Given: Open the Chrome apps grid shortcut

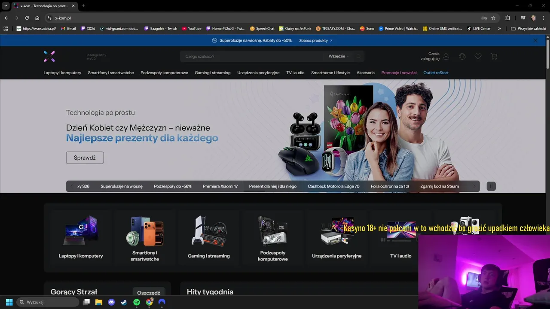Looking at the screenshot, I should pyautogui.click(x=6, y=29).
